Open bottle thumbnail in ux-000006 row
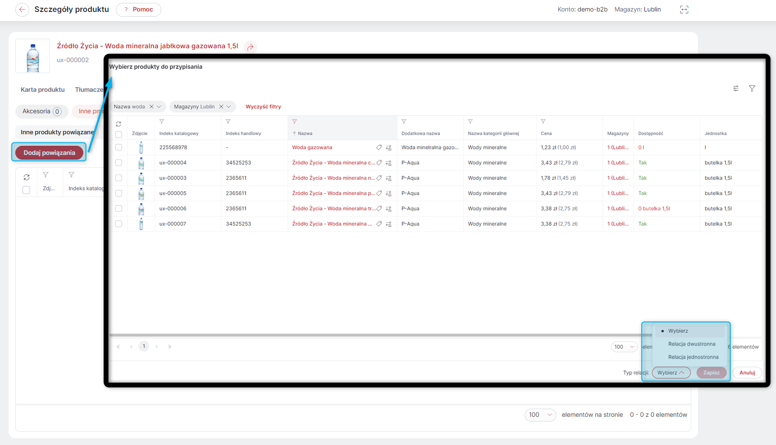This screenshot has height=445, width=776. [x=141, y=209]
